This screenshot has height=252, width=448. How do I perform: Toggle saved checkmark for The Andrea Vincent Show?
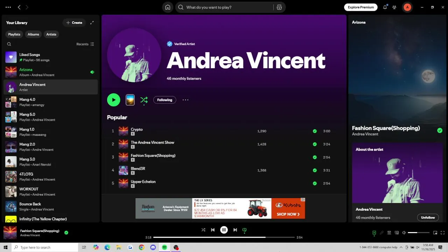pyautogui.click(x=315, y=144)
